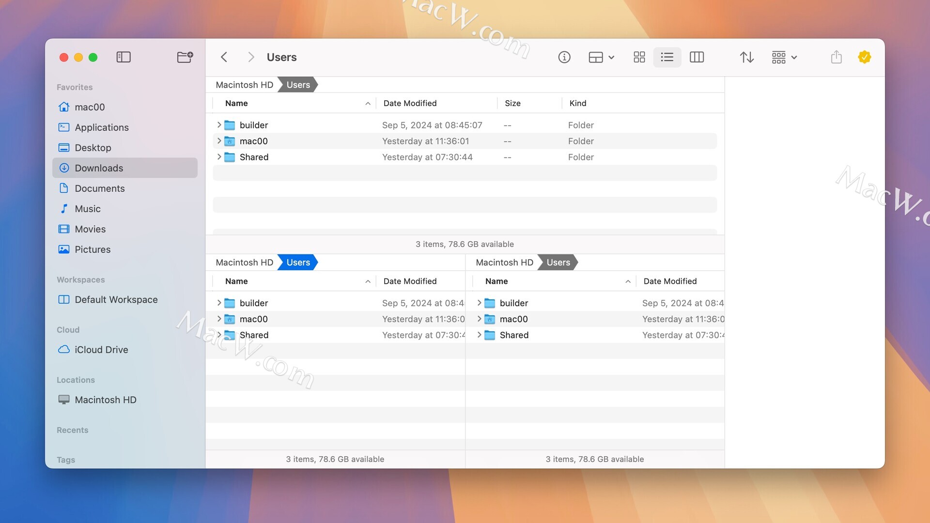Click the share icon
930x523 pixels.
point(836,57)
